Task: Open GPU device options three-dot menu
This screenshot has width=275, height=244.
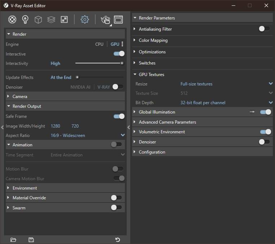Action: point(122,44)
